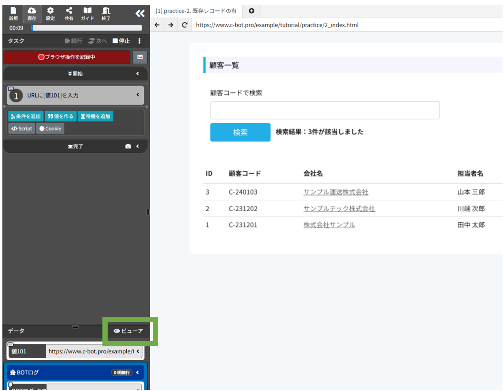Expand the BOTログ panel chevron
The image size is (504, 391).
(x=138, y=372)
